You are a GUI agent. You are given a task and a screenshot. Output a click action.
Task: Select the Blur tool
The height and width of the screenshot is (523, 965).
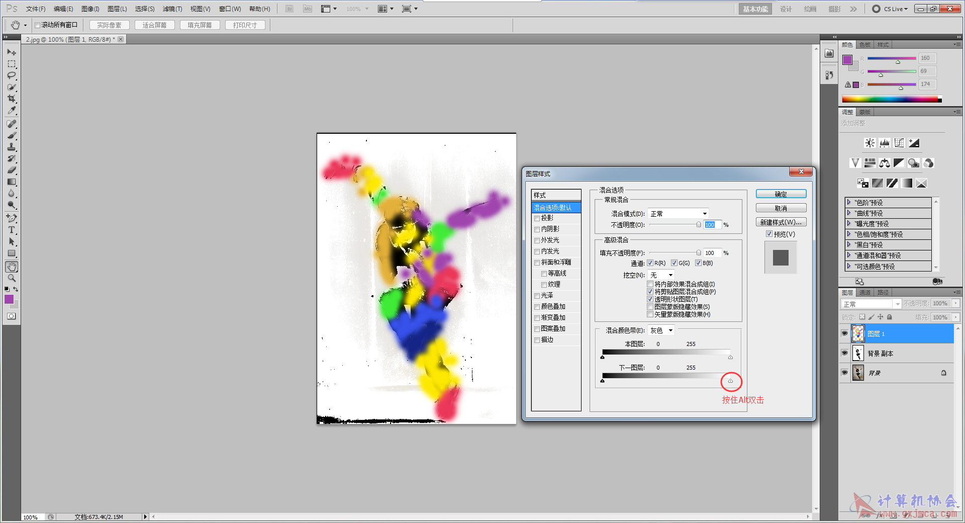click(12, 193)
